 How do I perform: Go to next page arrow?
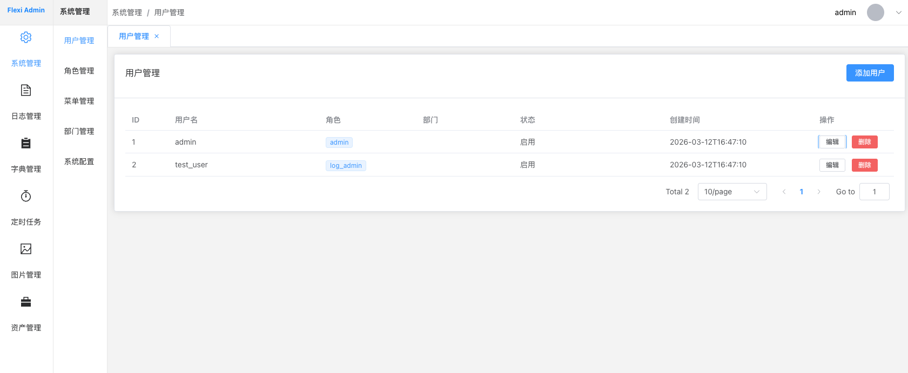[818, 192]
